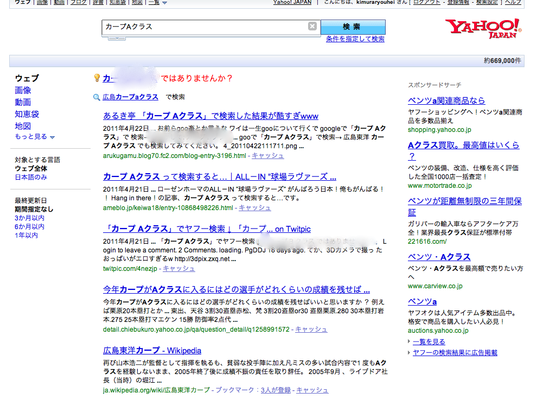Open 広島東洋カープ - Wikipedia result
The image size is (556, 399).
pyautogui.click(x=152, y=351)
